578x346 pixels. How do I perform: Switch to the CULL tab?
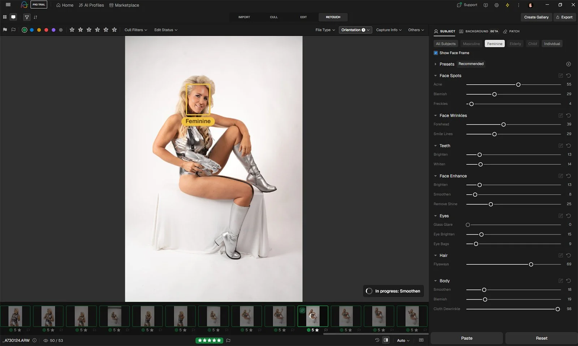tap(274, 17)
